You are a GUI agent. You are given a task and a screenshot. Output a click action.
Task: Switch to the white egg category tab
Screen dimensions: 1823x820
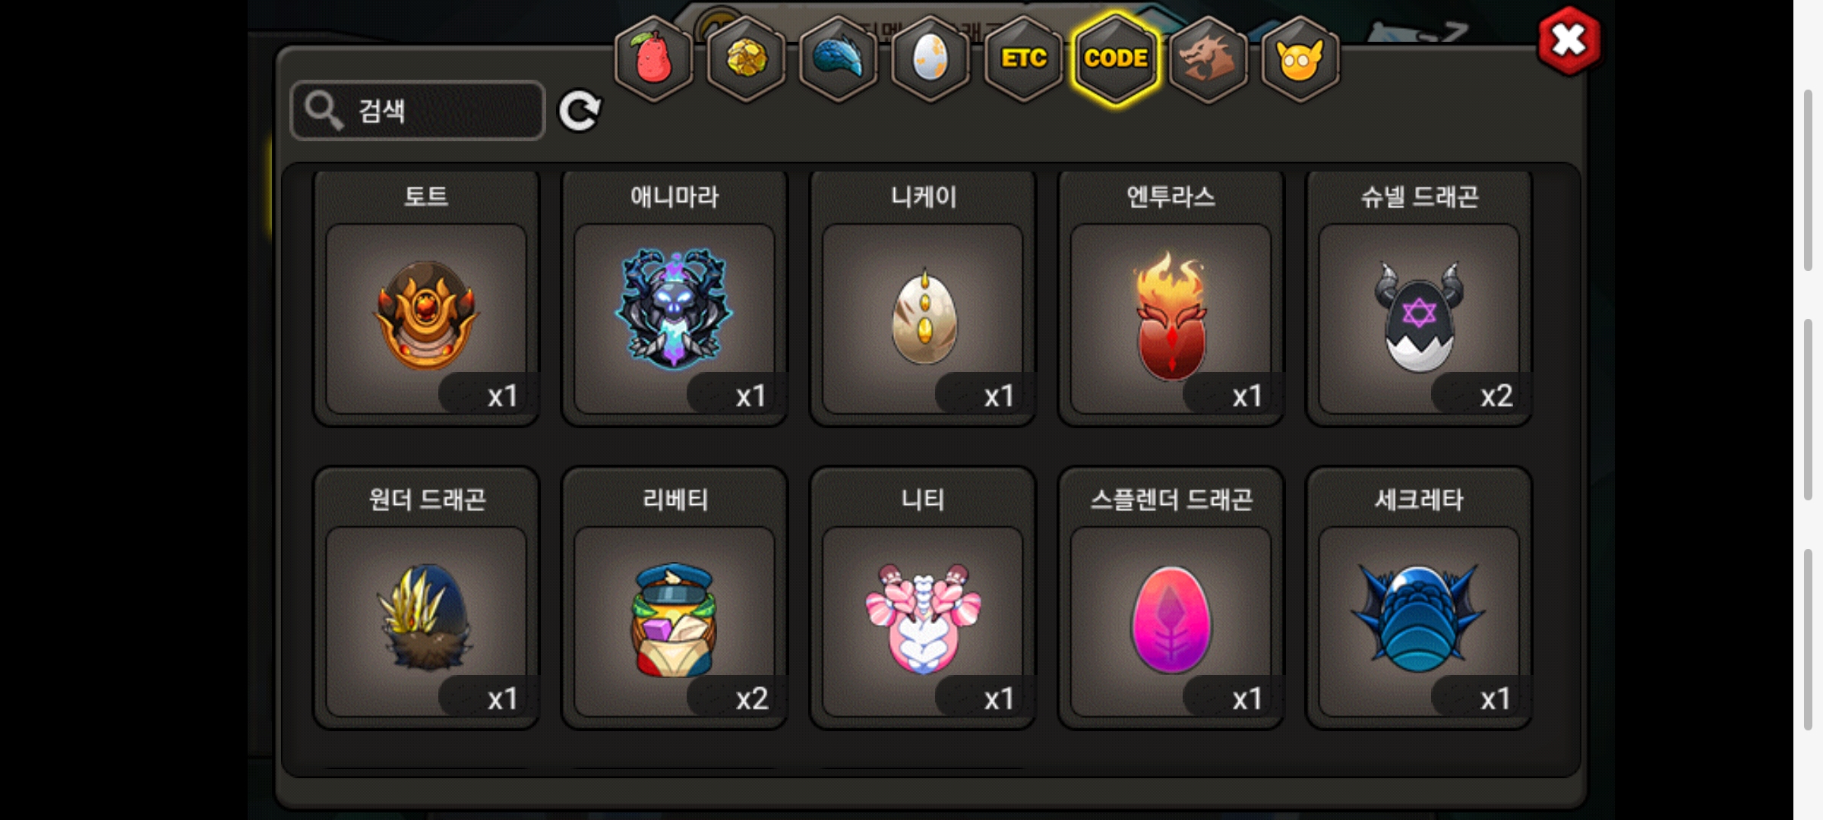click(930, 59)
